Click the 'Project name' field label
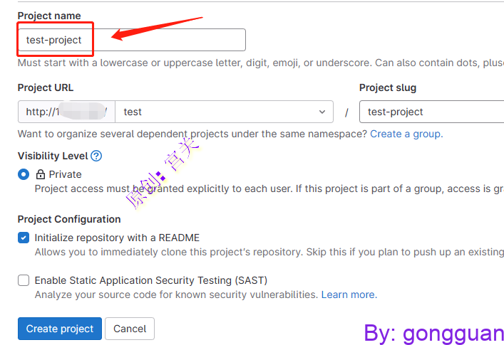 [x=49, y=16]
